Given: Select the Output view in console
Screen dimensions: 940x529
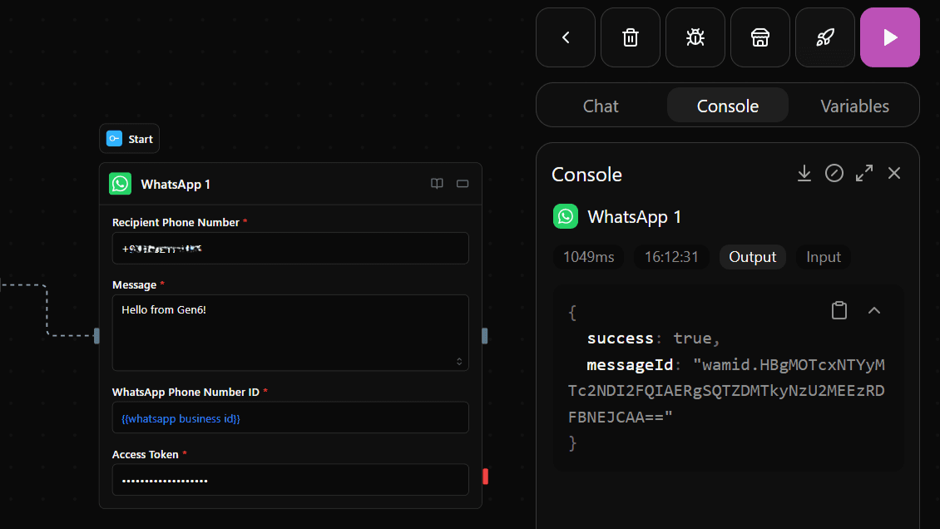Looking at the screenshot, I should click(x=752, y=257).
